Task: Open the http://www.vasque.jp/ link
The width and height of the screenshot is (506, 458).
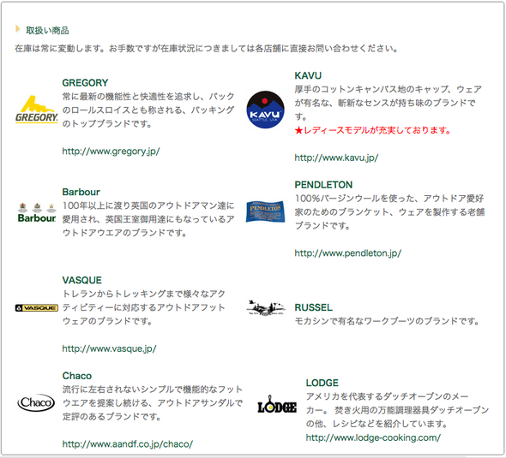Action: [109, 348]
